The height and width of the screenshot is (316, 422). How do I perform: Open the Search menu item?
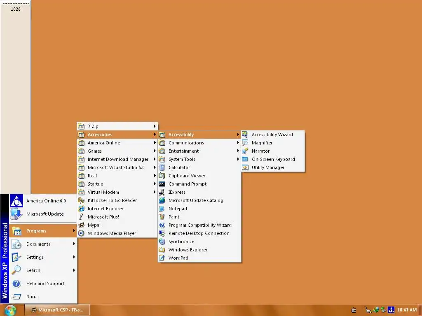point(43,270)
